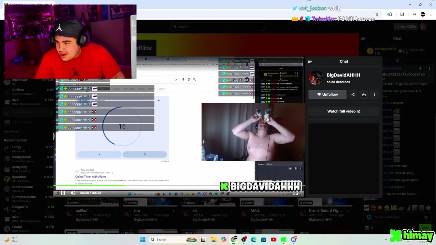Select clavicular in followed channels

click(28, 82)
